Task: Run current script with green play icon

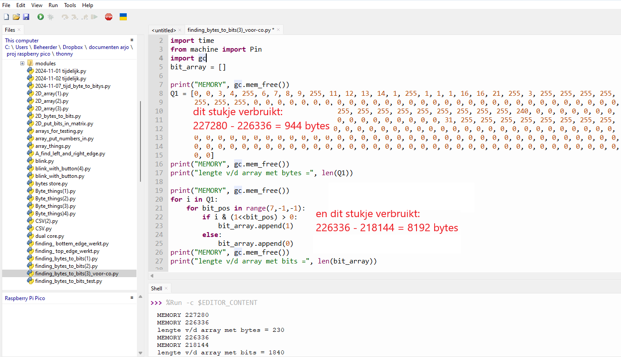Action: pyautogui.click(x=41, y=17)
